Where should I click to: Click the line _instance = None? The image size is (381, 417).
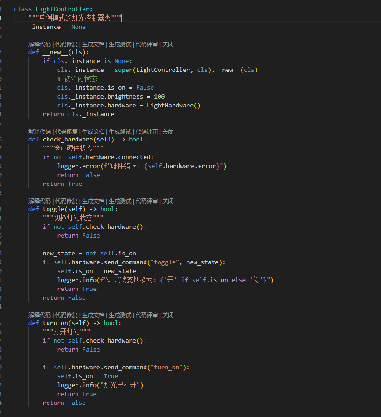57,27
